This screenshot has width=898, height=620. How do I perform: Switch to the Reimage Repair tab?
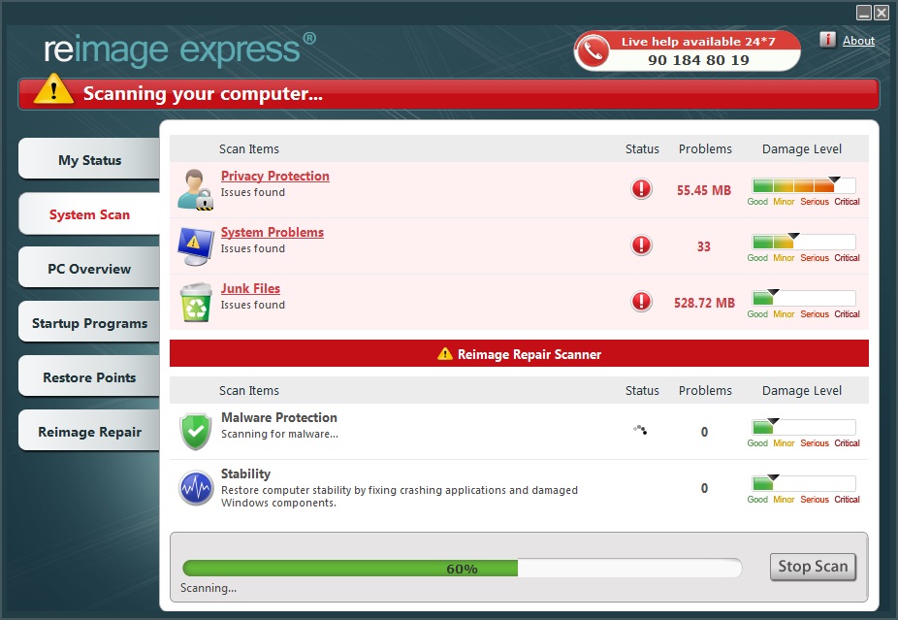[89, 432]
